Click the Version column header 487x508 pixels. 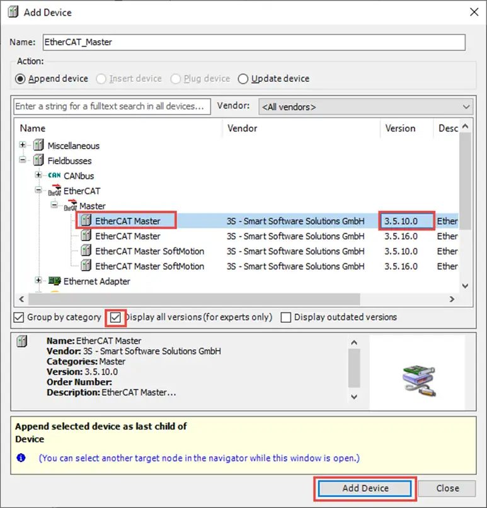click(x=406, y=128)
